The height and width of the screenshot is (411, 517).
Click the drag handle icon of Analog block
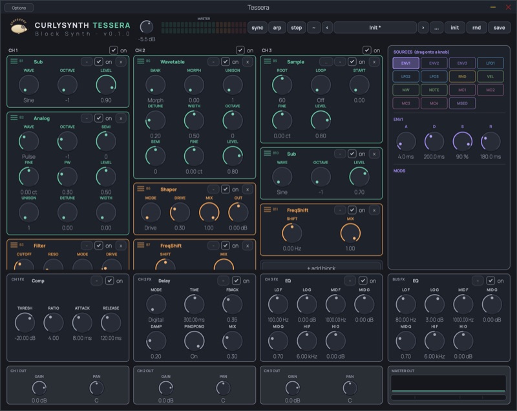pos(14,118)
